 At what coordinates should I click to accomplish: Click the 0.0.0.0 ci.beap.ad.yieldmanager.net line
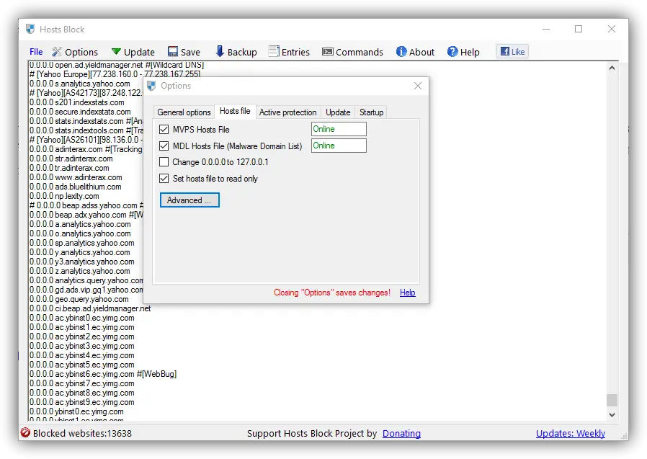(x=90, y=308)
